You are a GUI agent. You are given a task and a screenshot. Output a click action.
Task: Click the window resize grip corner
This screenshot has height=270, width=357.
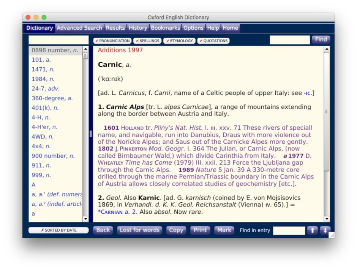pyautogui.click(x=332, y=235)
